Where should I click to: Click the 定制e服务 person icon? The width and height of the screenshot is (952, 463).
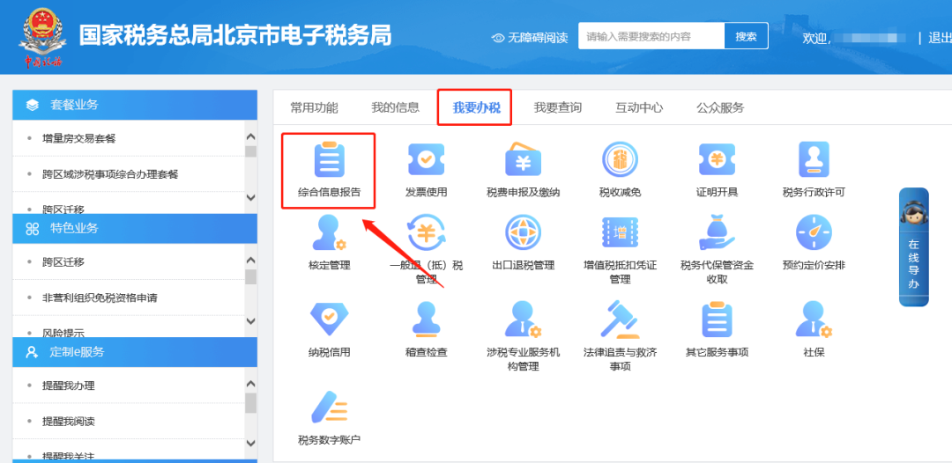pos(33,352)
